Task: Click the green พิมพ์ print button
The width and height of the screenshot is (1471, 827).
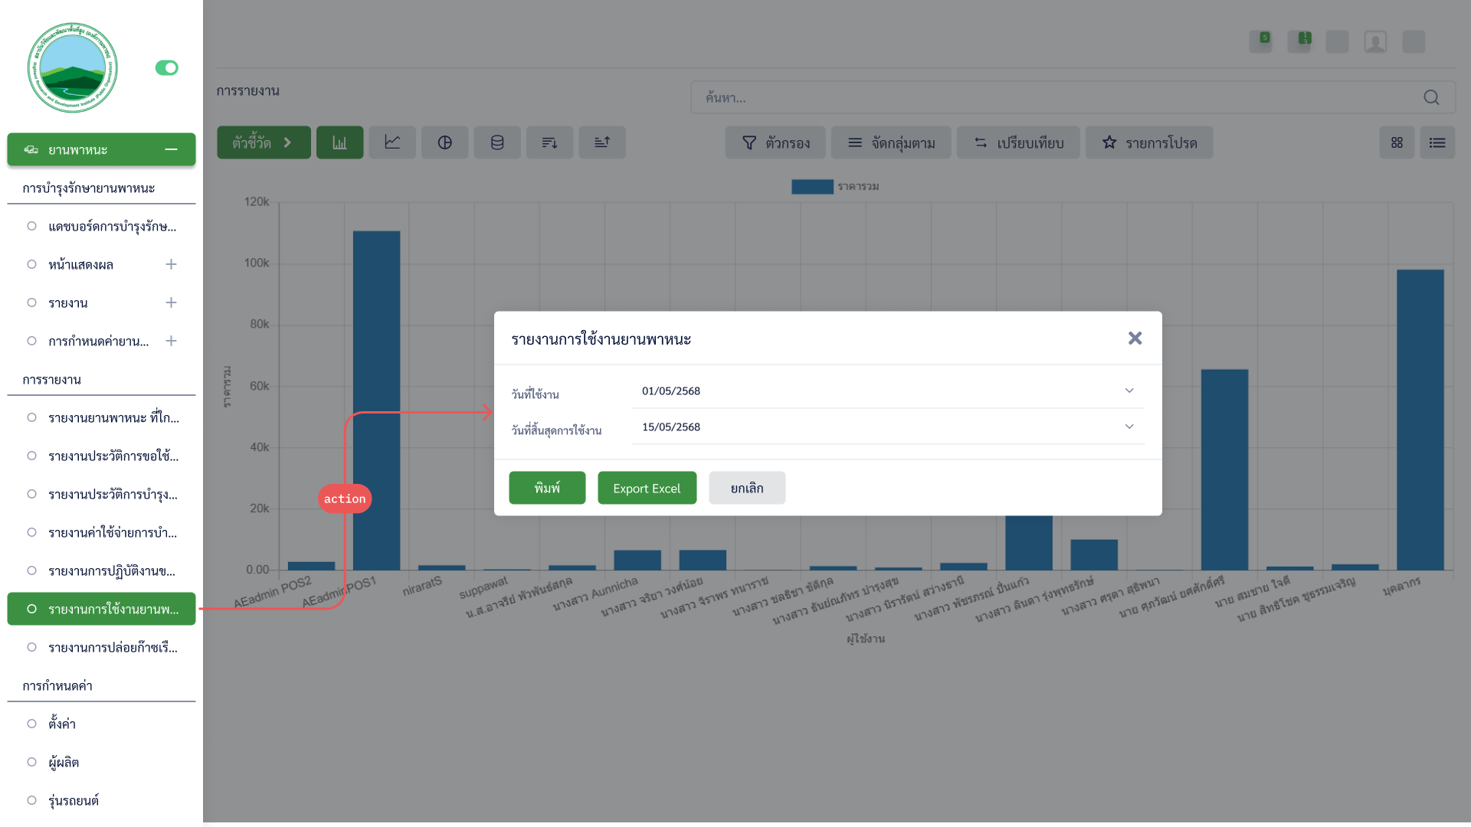Action: (x=547, y=488)
